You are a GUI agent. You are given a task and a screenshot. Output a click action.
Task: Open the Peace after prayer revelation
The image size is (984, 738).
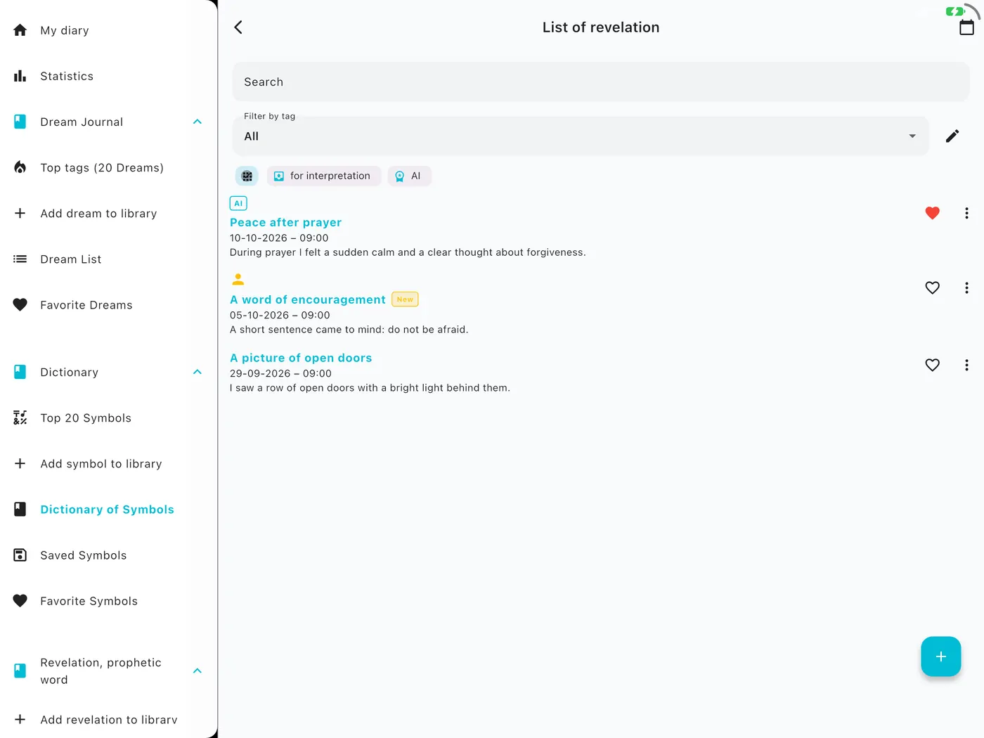pyautogui.click(x=285, y=222)
